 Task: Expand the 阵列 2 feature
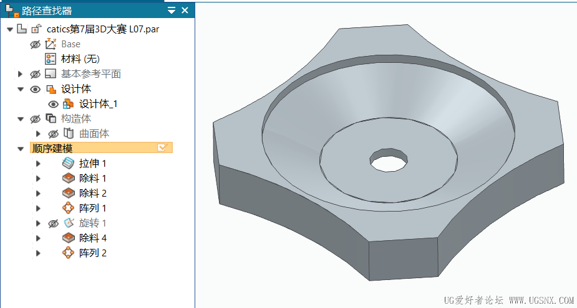[x=38, y=253]
